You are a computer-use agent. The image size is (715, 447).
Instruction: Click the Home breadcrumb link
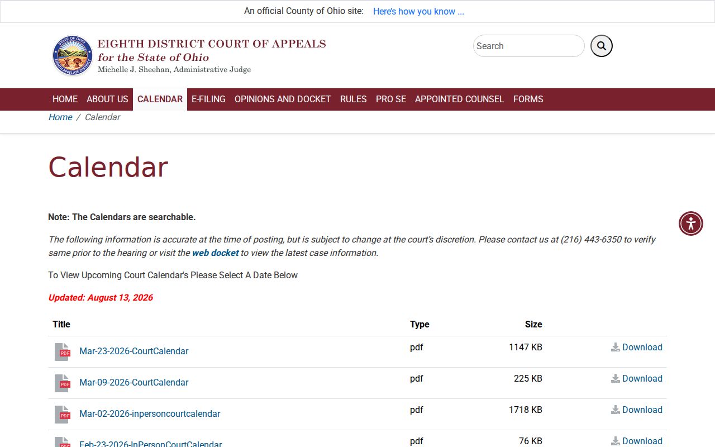60,117
